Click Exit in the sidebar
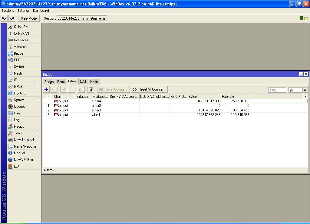The height and width of the screenshot is (224, 310). [24, 166]
